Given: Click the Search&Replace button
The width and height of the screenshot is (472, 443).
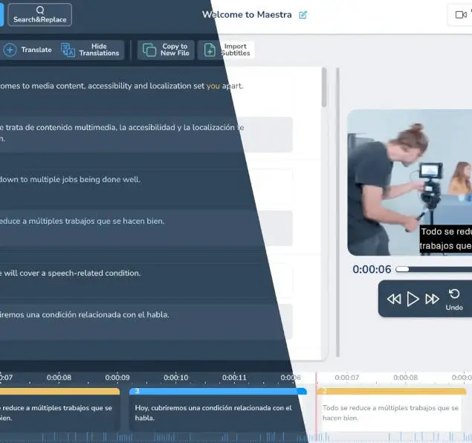Looking at the screenshot, I should [x=40, y=15].
